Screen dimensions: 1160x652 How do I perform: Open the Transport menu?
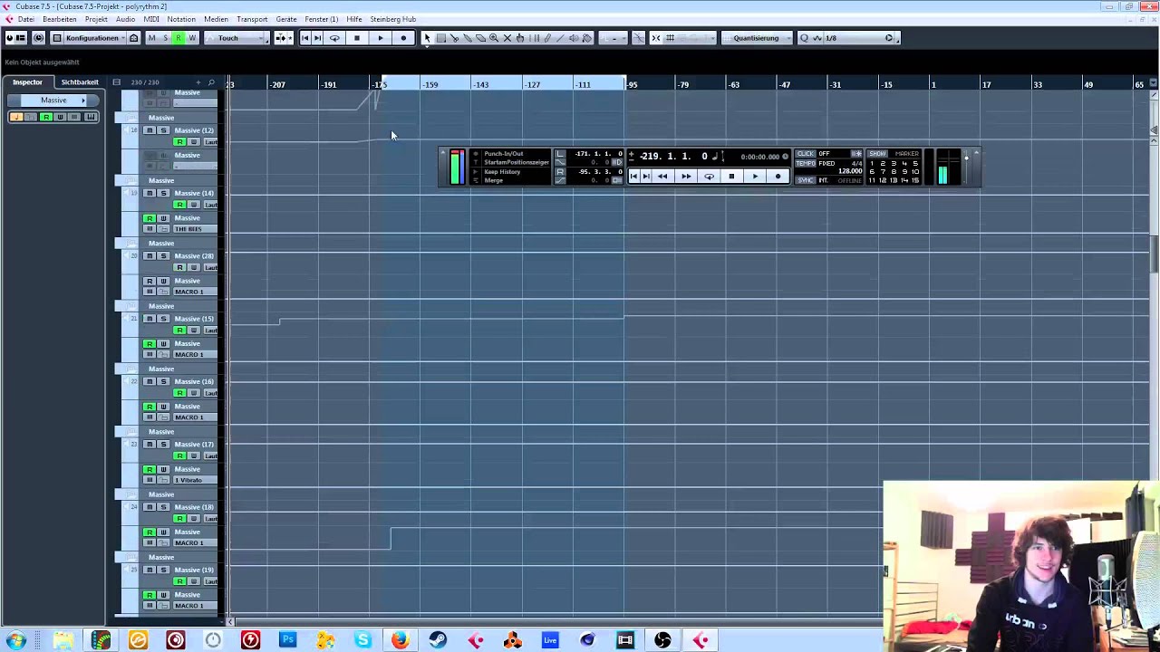[252, 19]
